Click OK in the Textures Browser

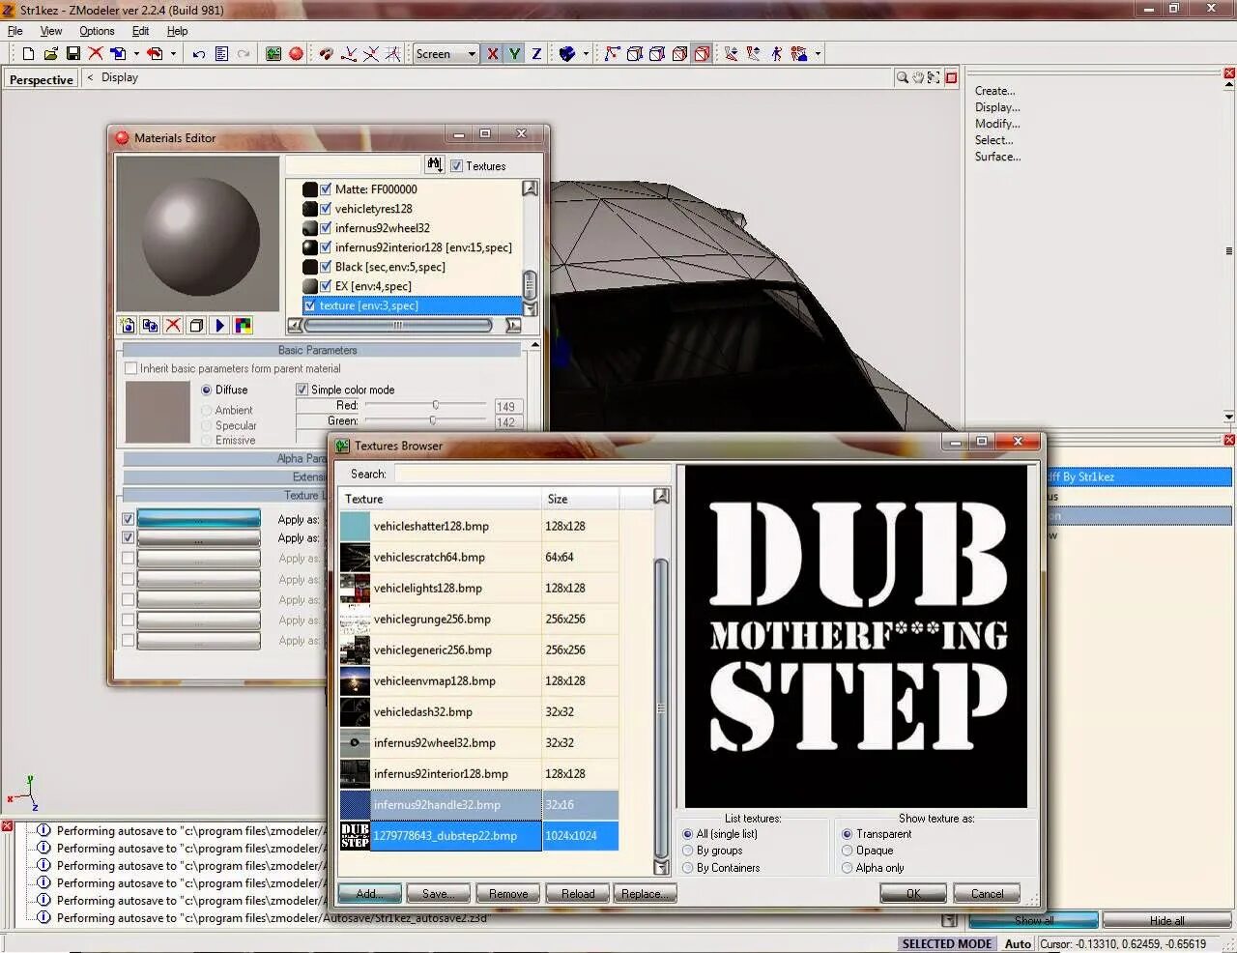(x=913, y=893)
